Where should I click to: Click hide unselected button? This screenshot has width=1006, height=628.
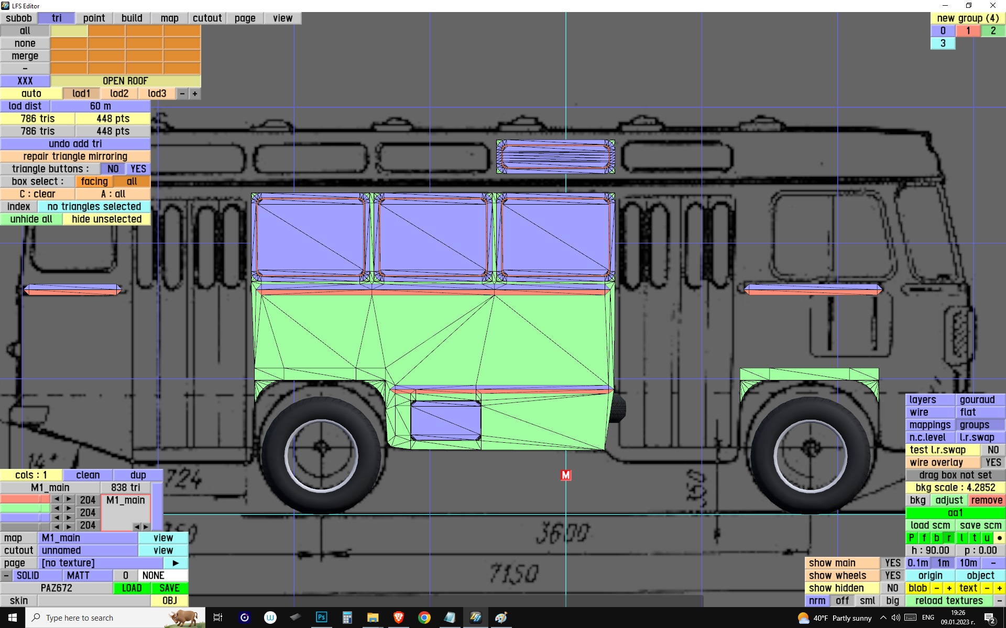click(106, 219)
